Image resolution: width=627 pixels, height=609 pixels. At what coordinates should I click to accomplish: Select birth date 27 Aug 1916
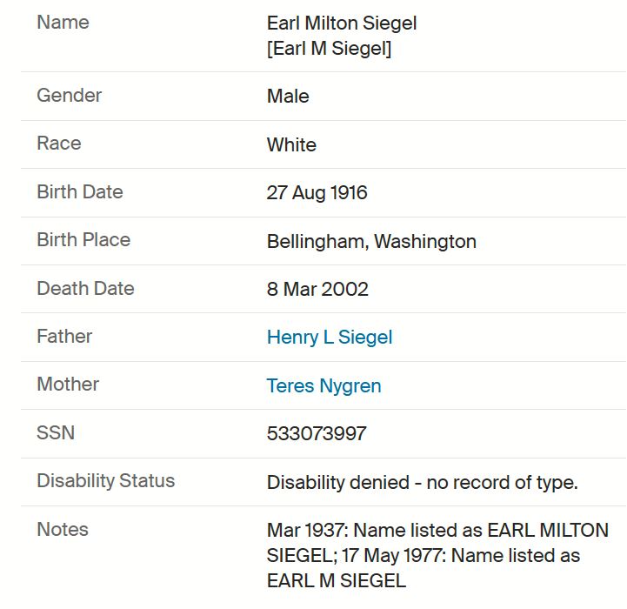coord(317,192)
